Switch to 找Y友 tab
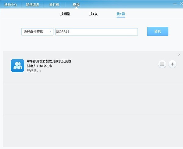183x149 pixels. (93, 14)
